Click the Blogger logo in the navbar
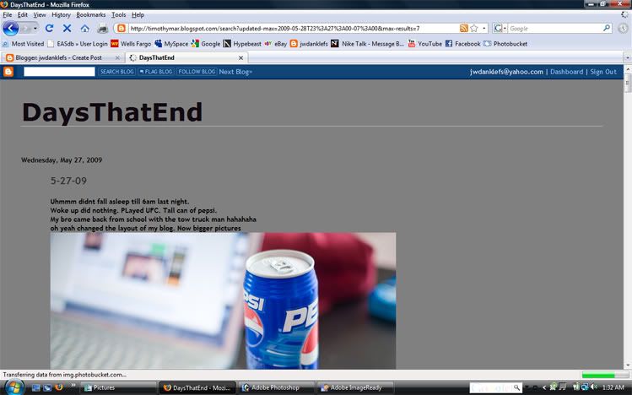 click(x=8, y=72)
